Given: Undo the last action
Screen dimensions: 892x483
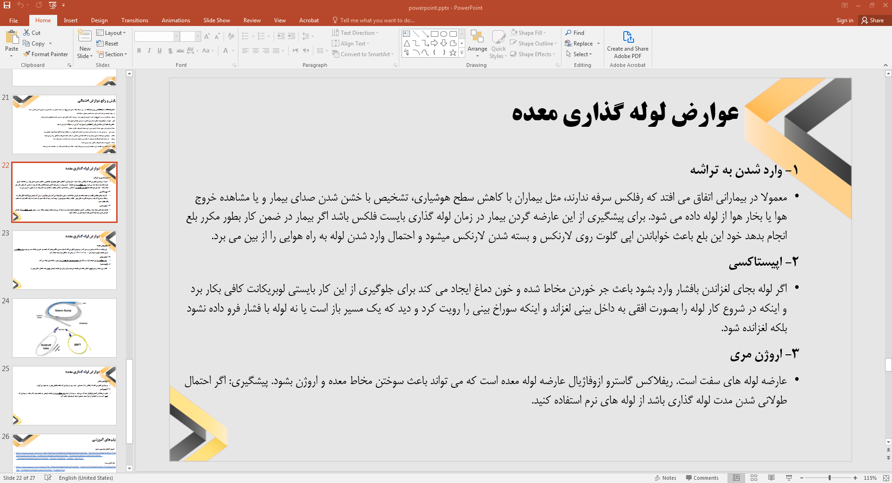Looking at the screenshot, I should tap(20, 5).
